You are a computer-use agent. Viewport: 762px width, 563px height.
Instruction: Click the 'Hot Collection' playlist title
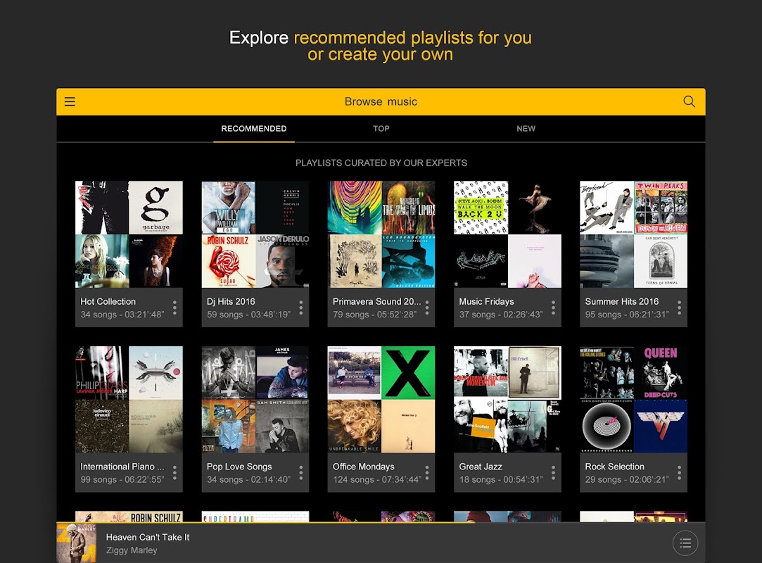coord(108,301)
